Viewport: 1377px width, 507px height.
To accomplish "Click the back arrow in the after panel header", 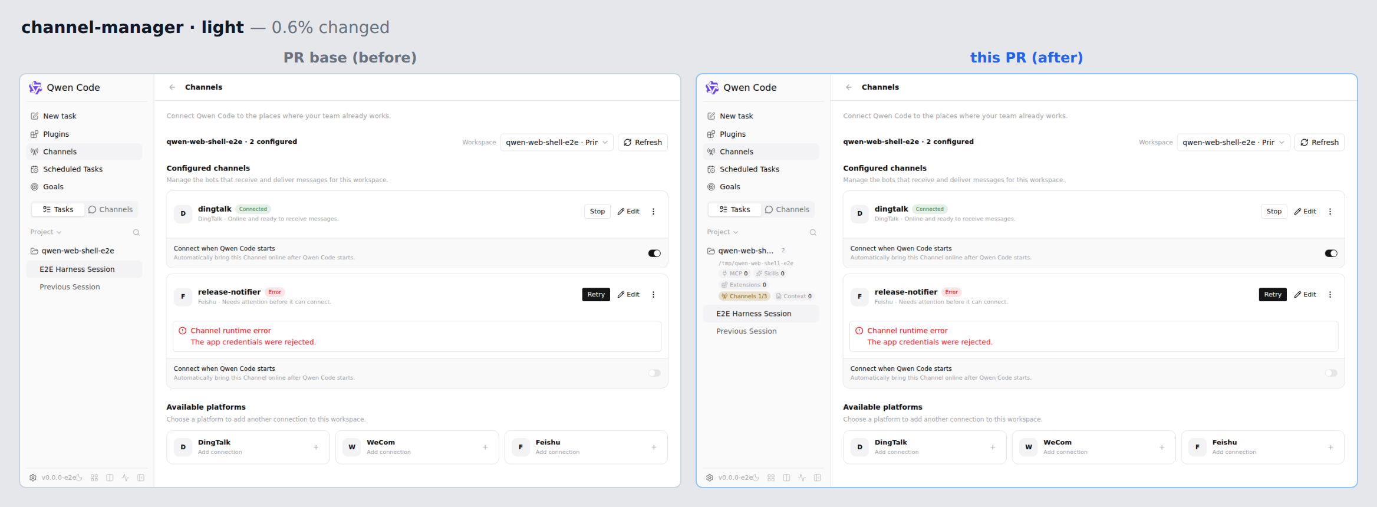I will click(849, 87).
